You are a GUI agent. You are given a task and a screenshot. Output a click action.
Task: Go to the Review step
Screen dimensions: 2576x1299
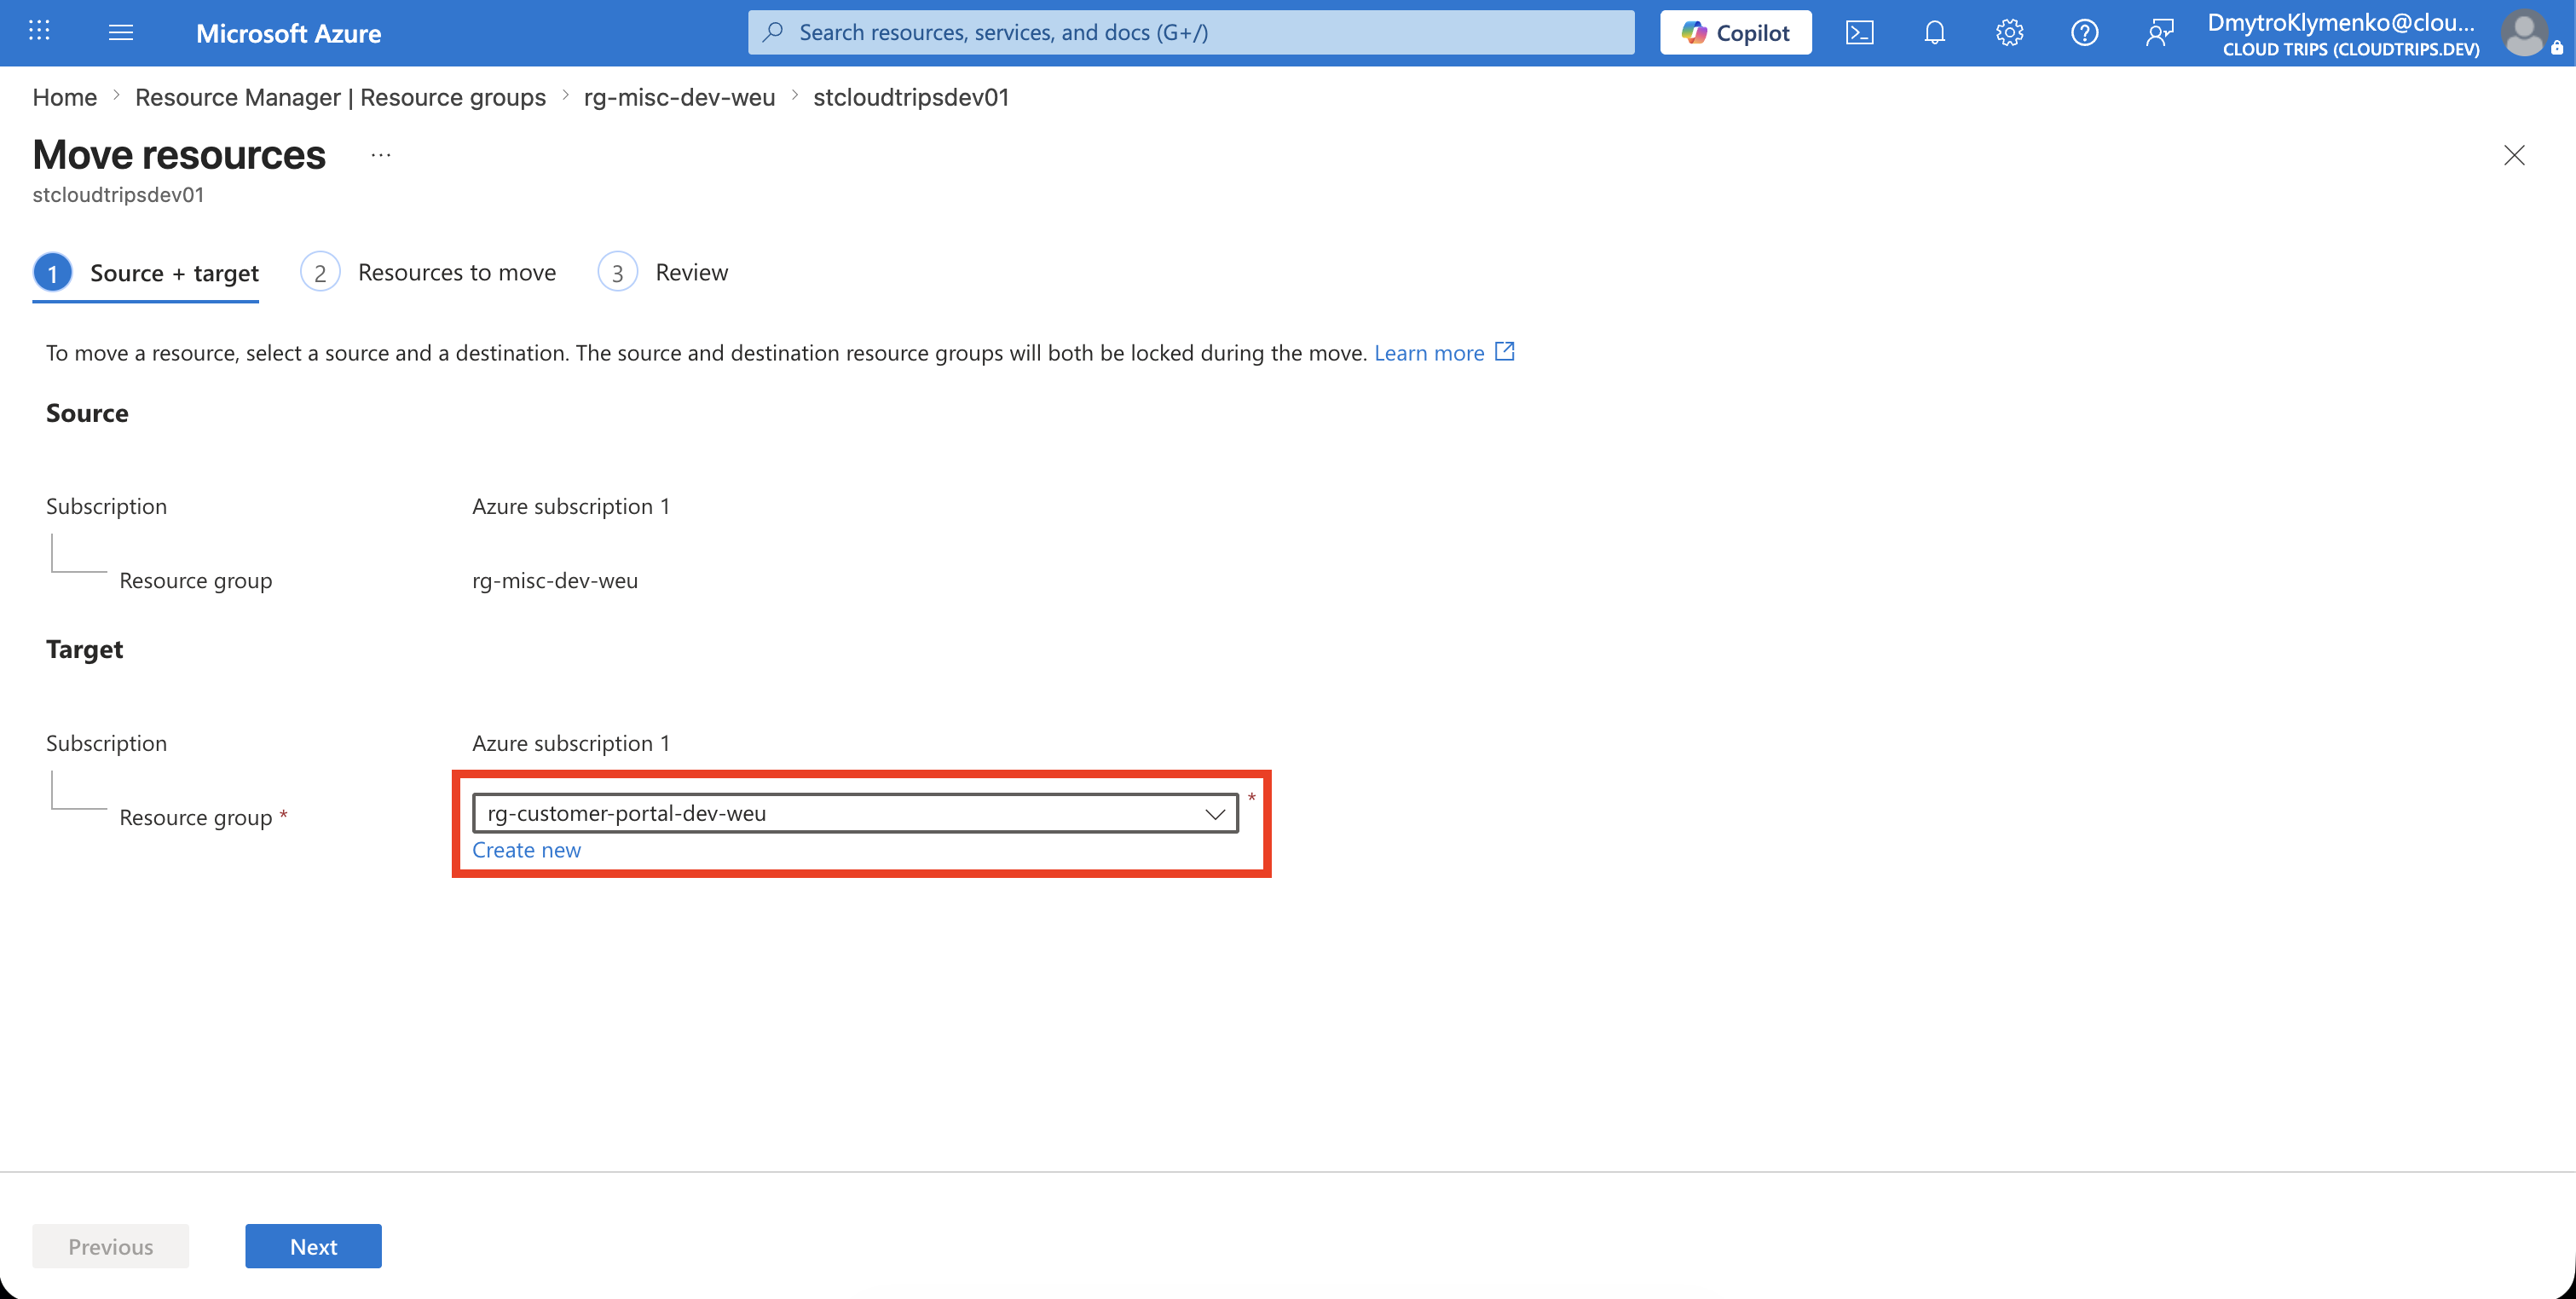pyautogui.click(x=663, y=272)
